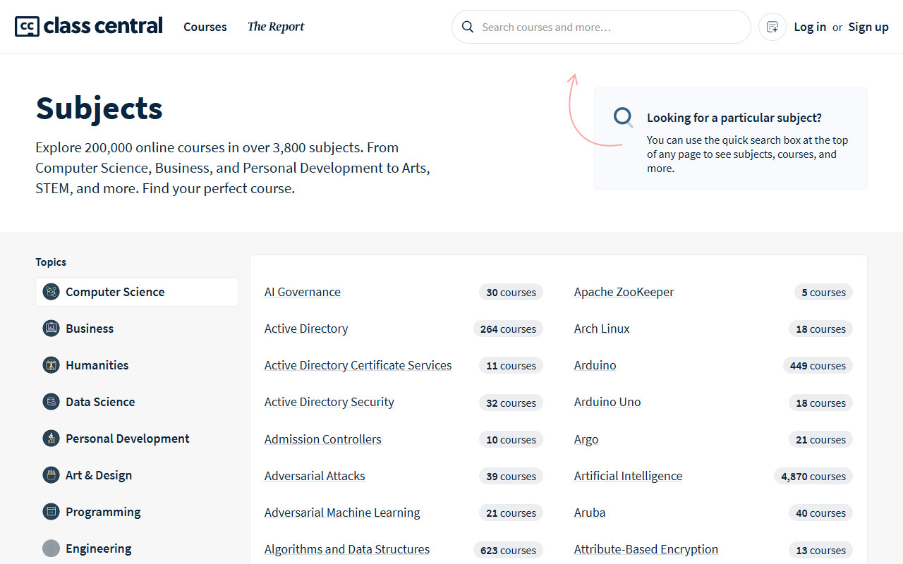Open Algorithms and Data Structures subject
This screenshot has height=564, width=903.
[347, 549]
